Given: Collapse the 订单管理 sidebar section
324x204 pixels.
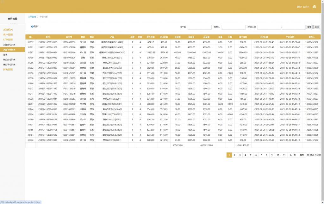Looking at the screenshot, I should pos(8,40).
